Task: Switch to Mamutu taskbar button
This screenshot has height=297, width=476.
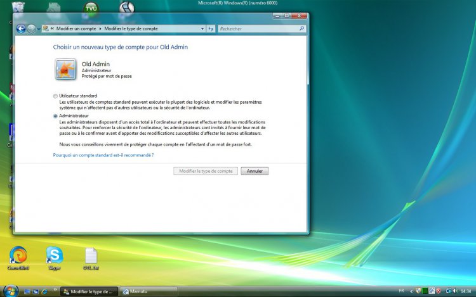Action: (149, 291)
